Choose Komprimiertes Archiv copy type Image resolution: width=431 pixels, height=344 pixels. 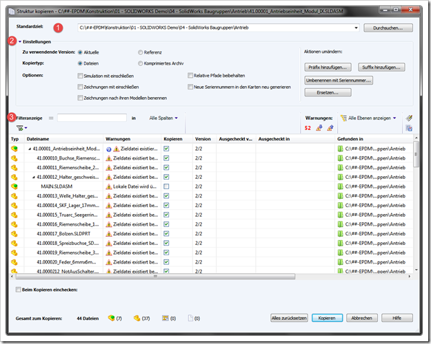141,63
